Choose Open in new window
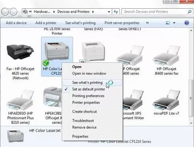This screenshot has width=194, height=147. point(92,73)
